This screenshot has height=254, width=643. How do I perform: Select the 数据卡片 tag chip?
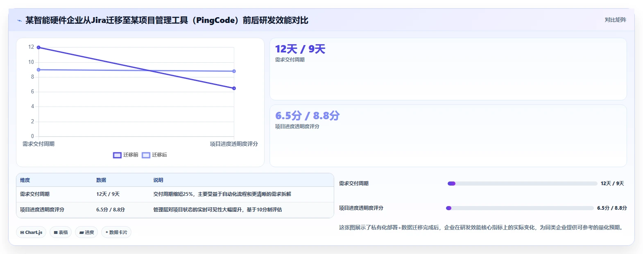click(116, 232)
